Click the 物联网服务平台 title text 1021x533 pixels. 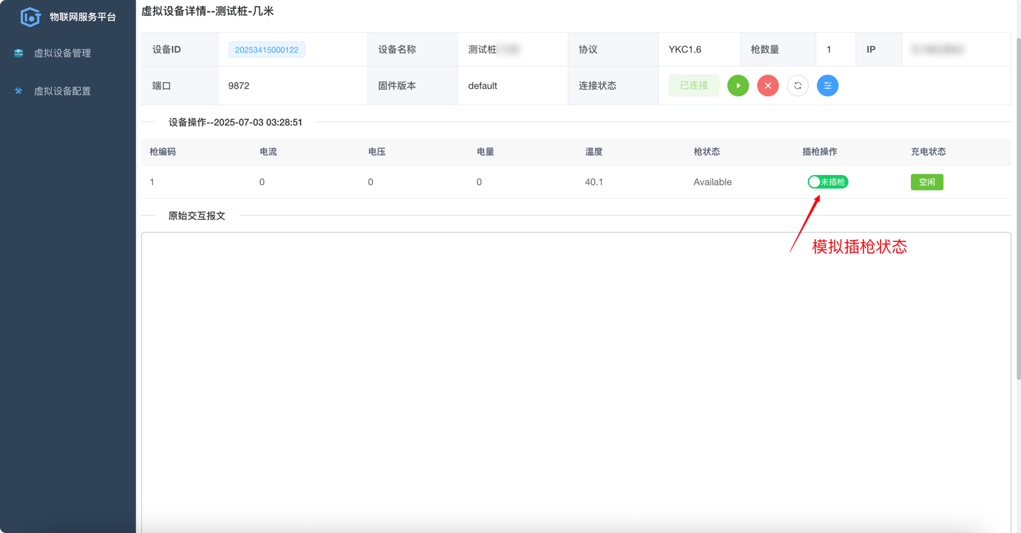point(83,17)
